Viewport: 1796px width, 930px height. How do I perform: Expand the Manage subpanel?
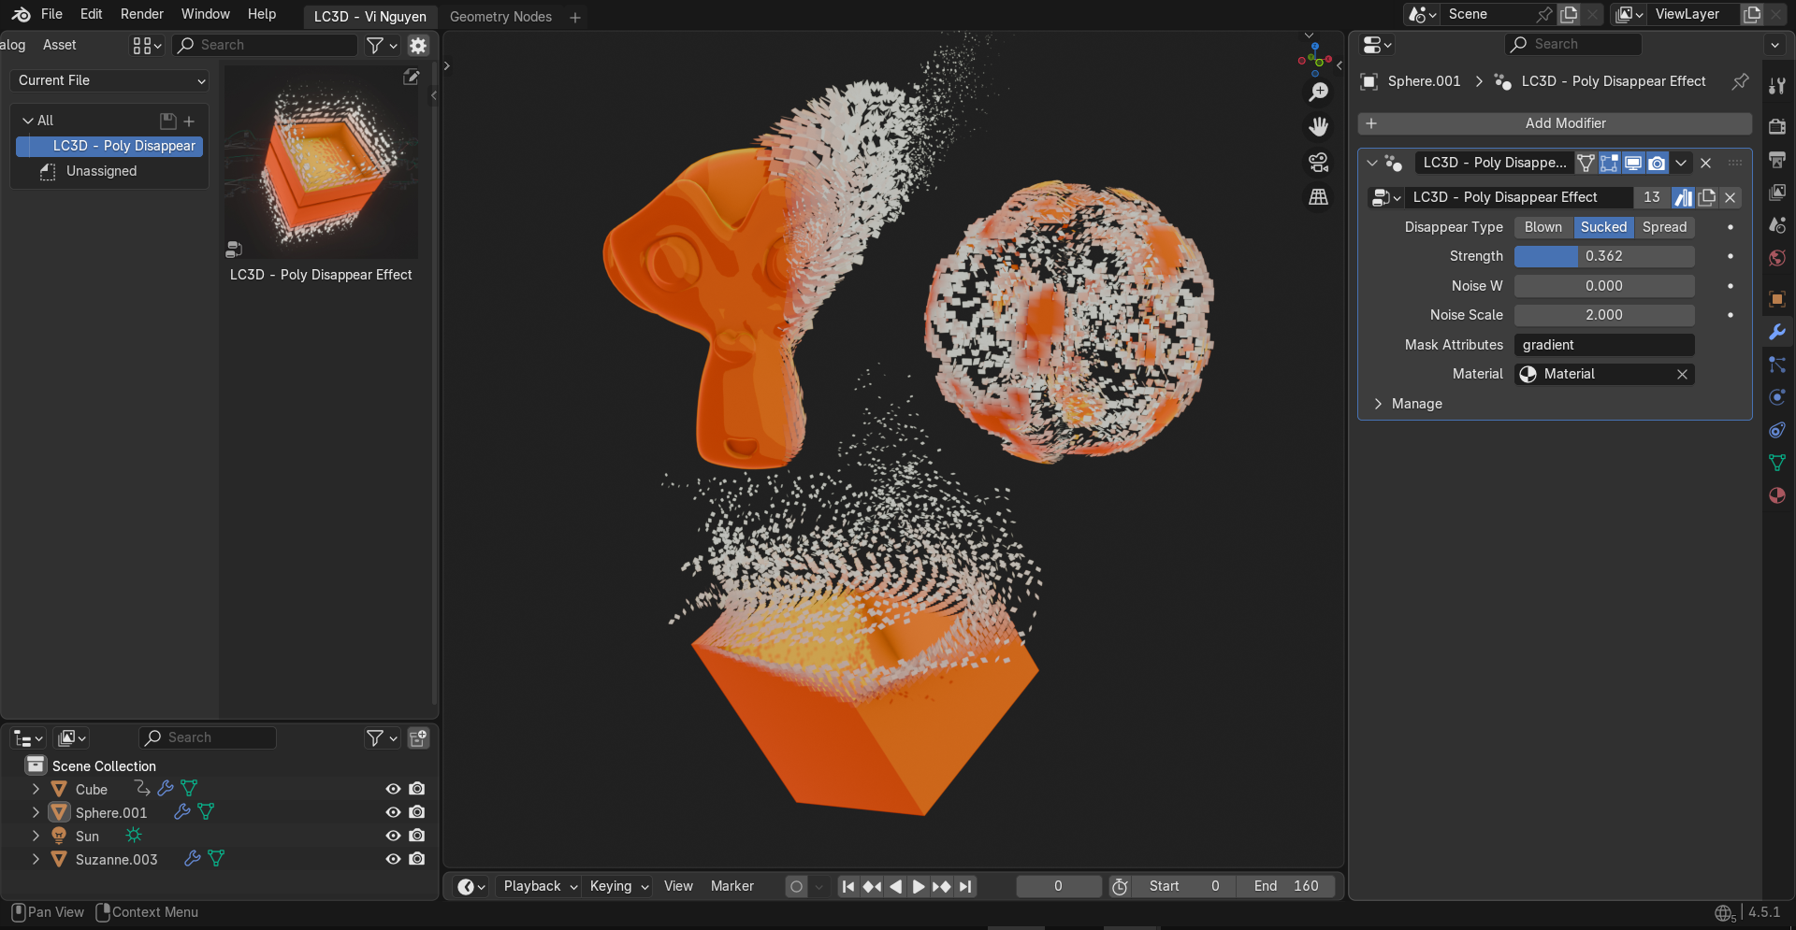coord(1378,404)
